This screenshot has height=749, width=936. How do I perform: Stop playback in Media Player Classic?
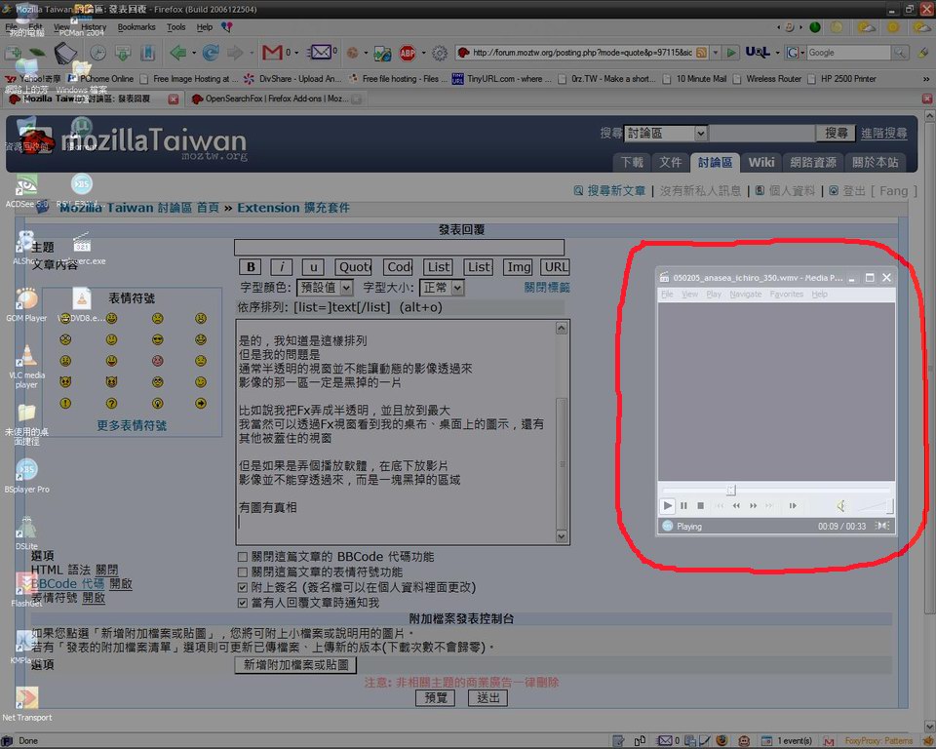click(700, 505)
